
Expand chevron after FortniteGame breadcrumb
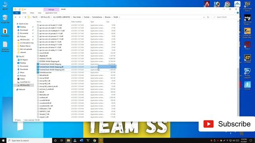coord(104,17)
